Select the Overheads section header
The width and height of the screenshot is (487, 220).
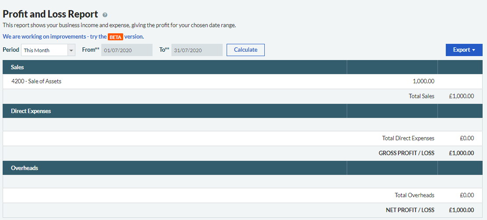pyautogui.click(x=25, y=168)
